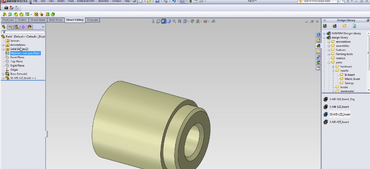The image size is (370, 169).
Task: Click the view orientation cube icon
Action: click(185, 21)
